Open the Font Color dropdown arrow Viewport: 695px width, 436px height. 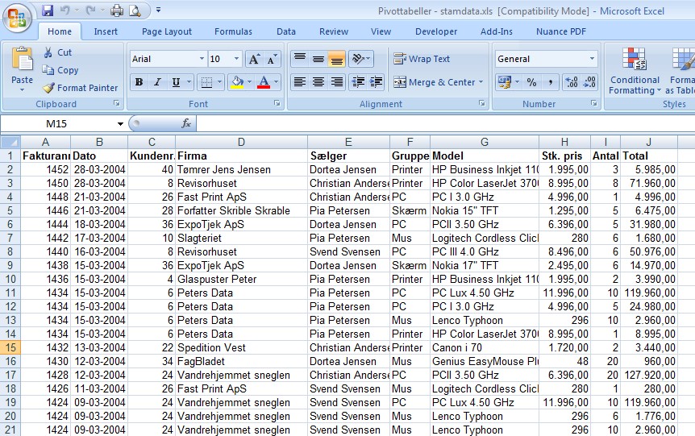point(277,82)
